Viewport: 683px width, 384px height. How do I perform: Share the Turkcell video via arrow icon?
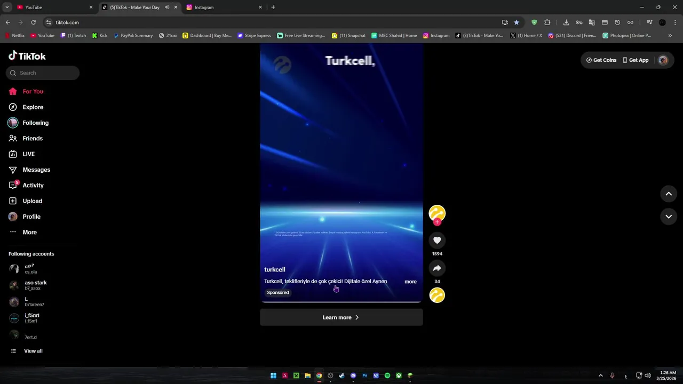point(437,268)
